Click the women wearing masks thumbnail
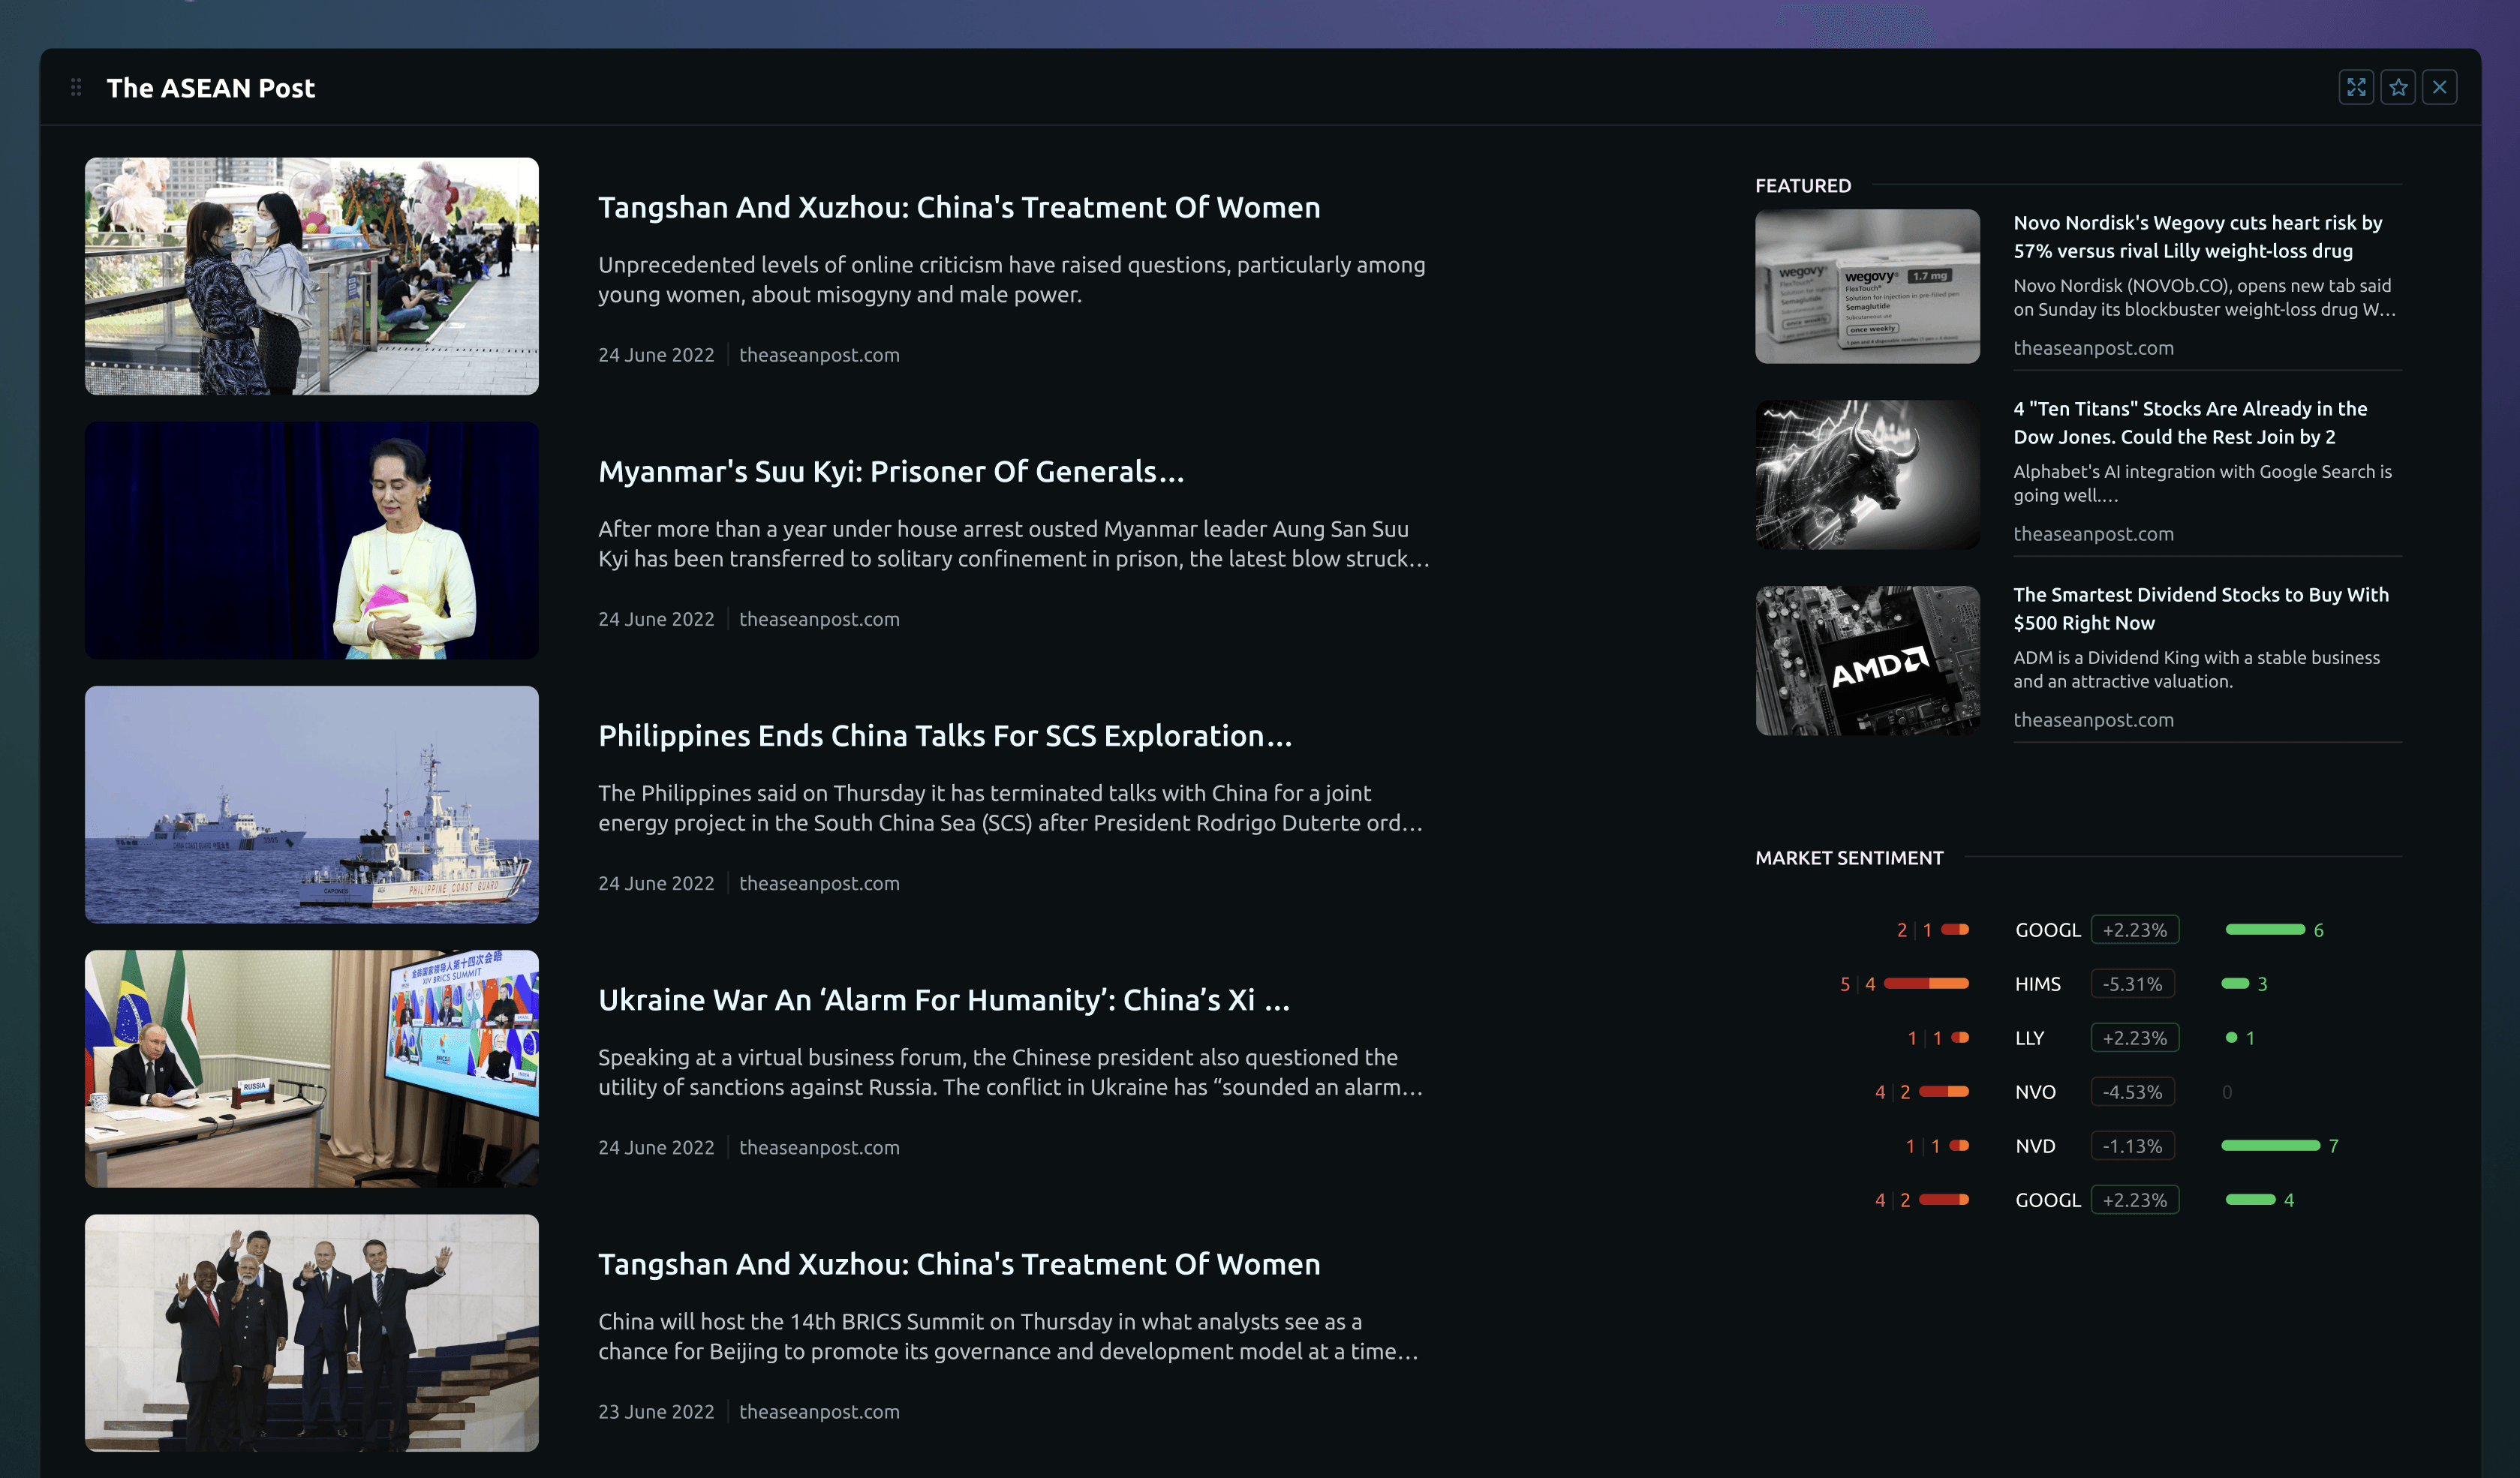This screenshot has width=2520, height=1478. (x=311, y=276)
